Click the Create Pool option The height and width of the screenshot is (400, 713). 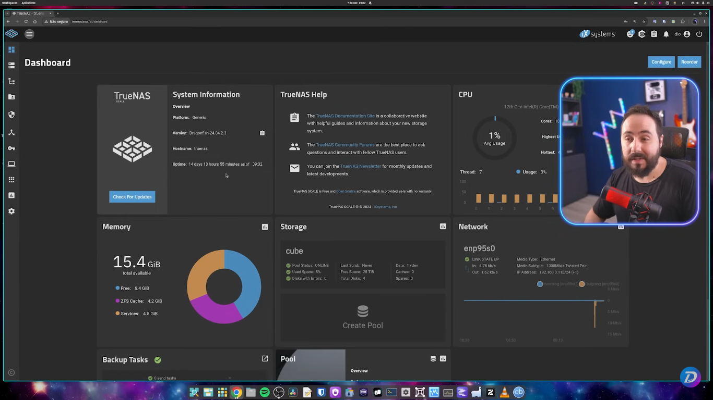tap(362, 318)
